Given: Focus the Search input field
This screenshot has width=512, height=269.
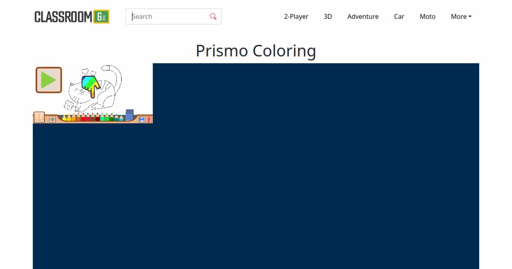Looking at the screenshot, I should pos(169,17).
